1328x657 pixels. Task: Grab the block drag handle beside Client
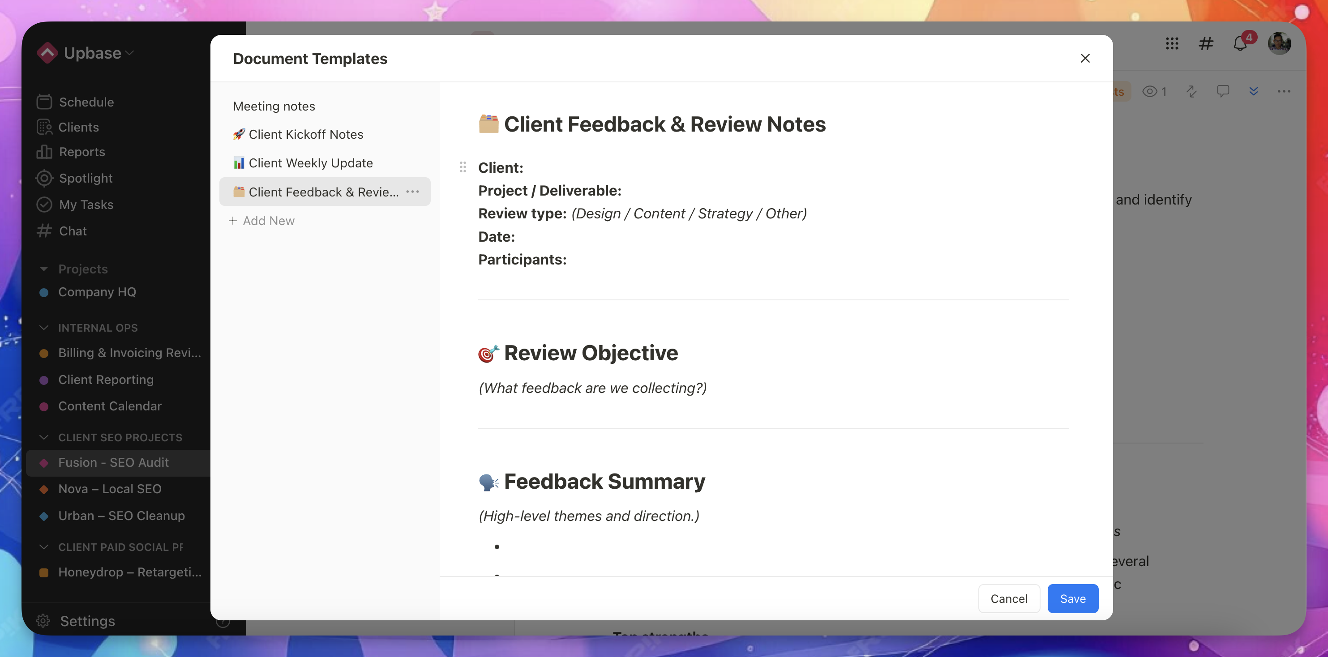click(463, 167)
